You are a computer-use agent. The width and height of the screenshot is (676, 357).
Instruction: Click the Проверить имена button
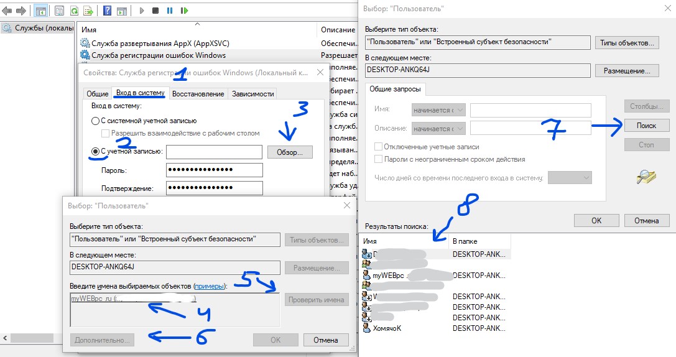(317, 300)
